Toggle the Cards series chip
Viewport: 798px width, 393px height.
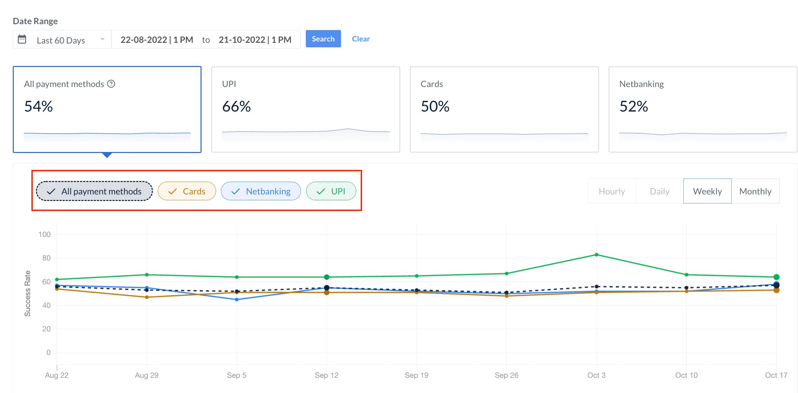(x=187, y=191)
